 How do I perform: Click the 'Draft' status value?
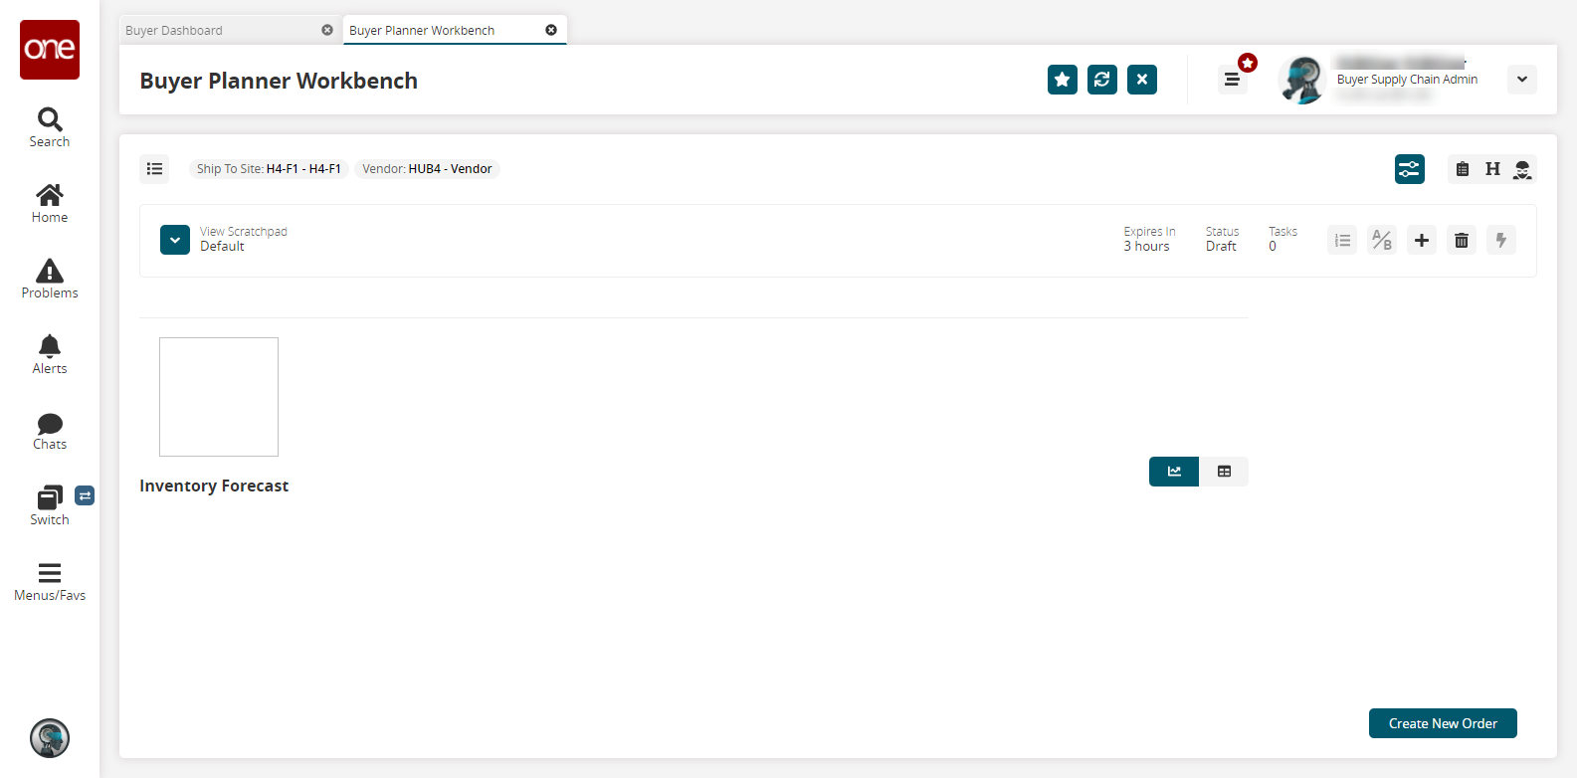(1221, 247)
